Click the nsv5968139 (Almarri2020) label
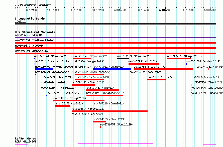Viewport: 223px width, 147px height. point(58,88)
